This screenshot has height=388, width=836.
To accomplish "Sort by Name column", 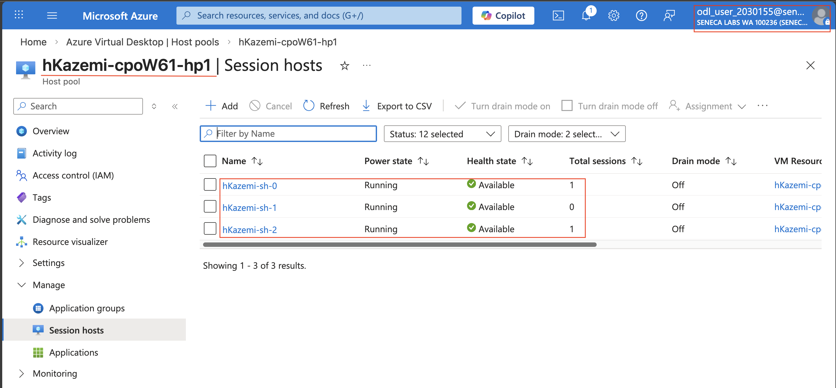I will (242, 161).
